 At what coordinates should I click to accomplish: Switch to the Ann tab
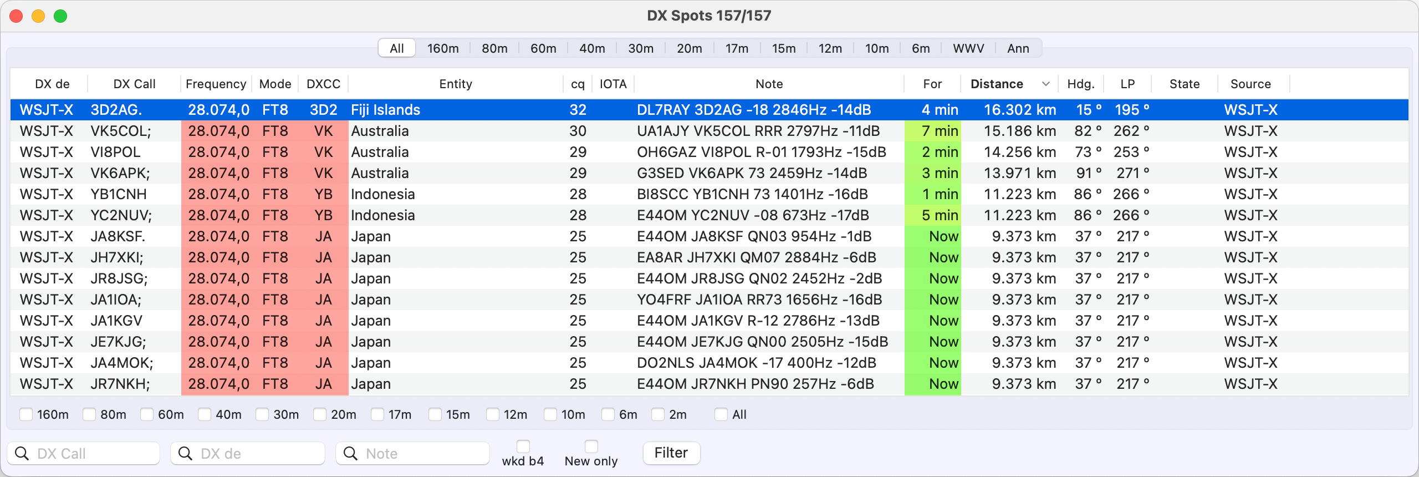click(x=1018, y=48)
